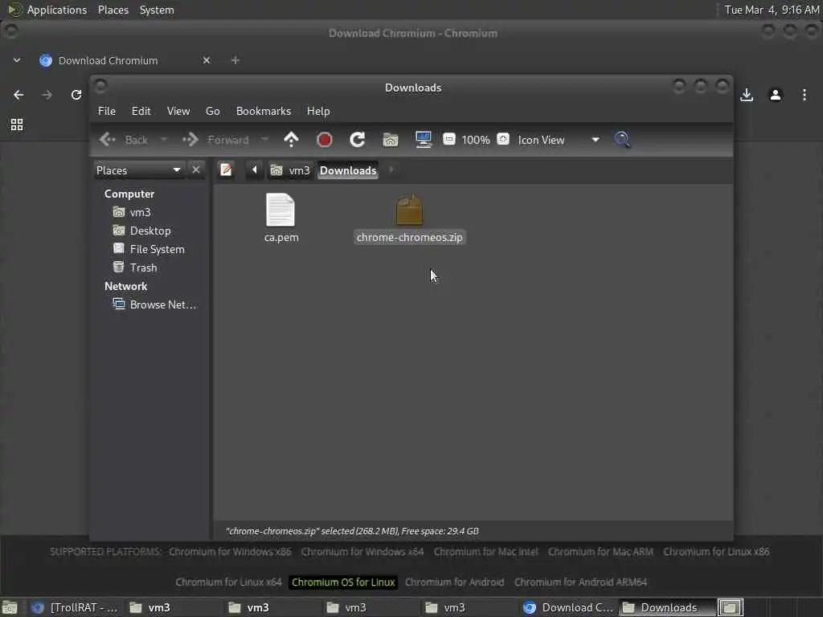Open the Home folder from toolbar icon
This screenshot has height=617, width=823.
point(391,140)
